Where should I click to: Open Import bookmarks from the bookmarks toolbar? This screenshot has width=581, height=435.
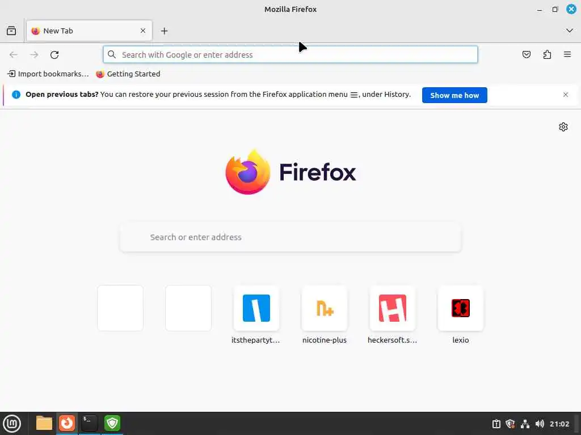48,74
